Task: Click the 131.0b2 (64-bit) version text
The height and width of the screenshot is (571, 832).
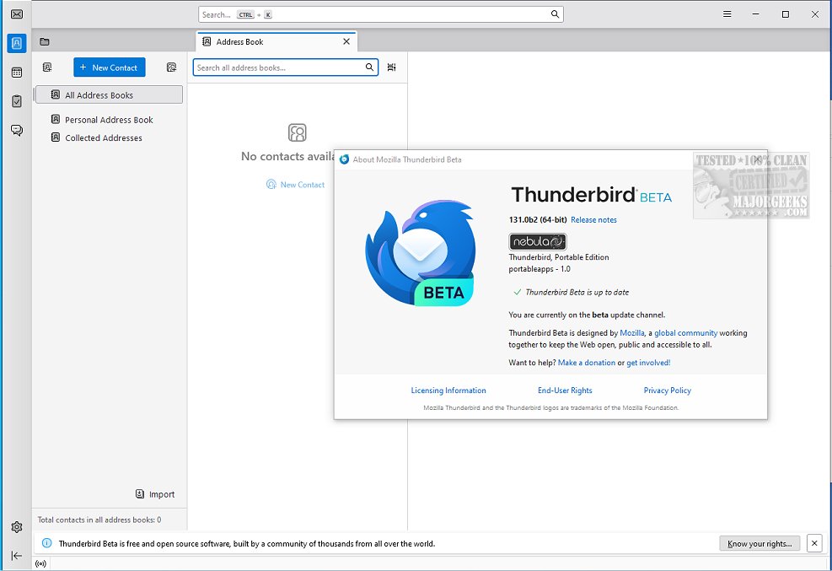Action: [538, 219]
